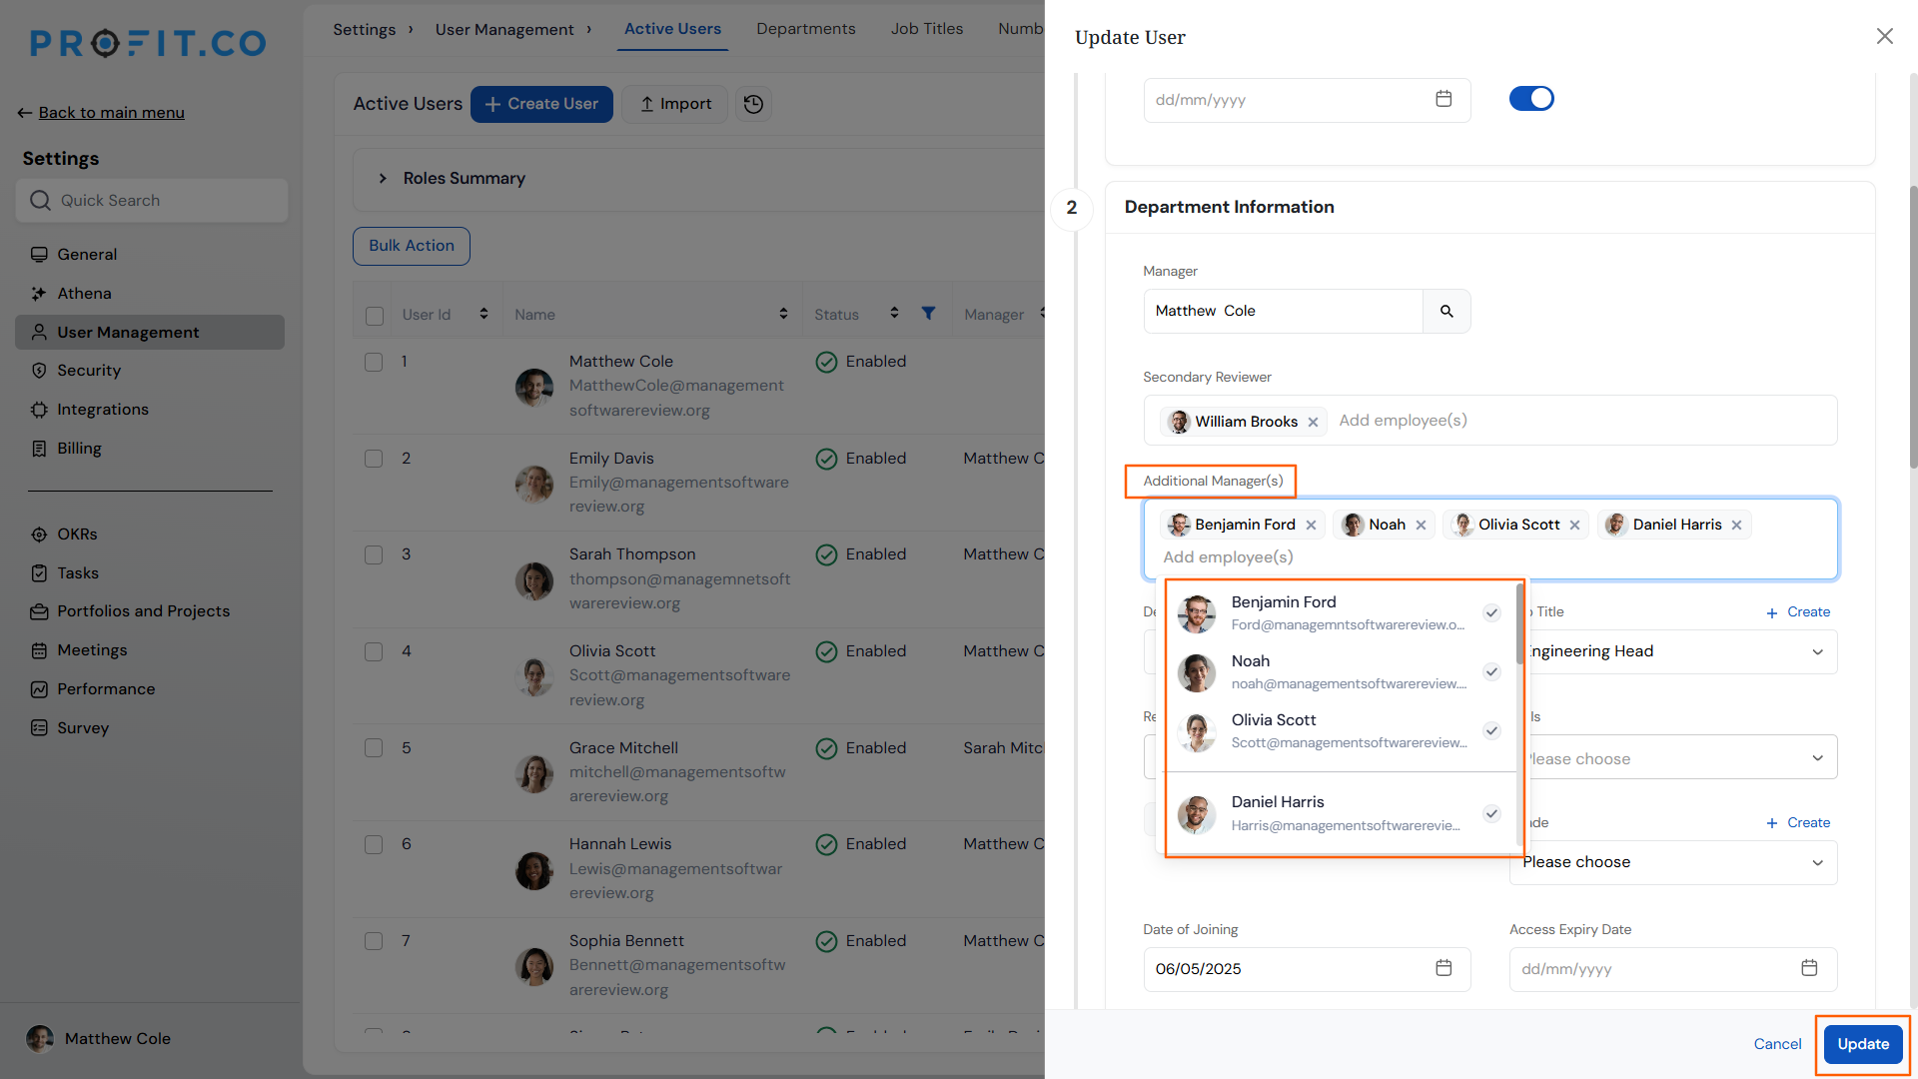Switch to the Departments tab

coord(805,29)
